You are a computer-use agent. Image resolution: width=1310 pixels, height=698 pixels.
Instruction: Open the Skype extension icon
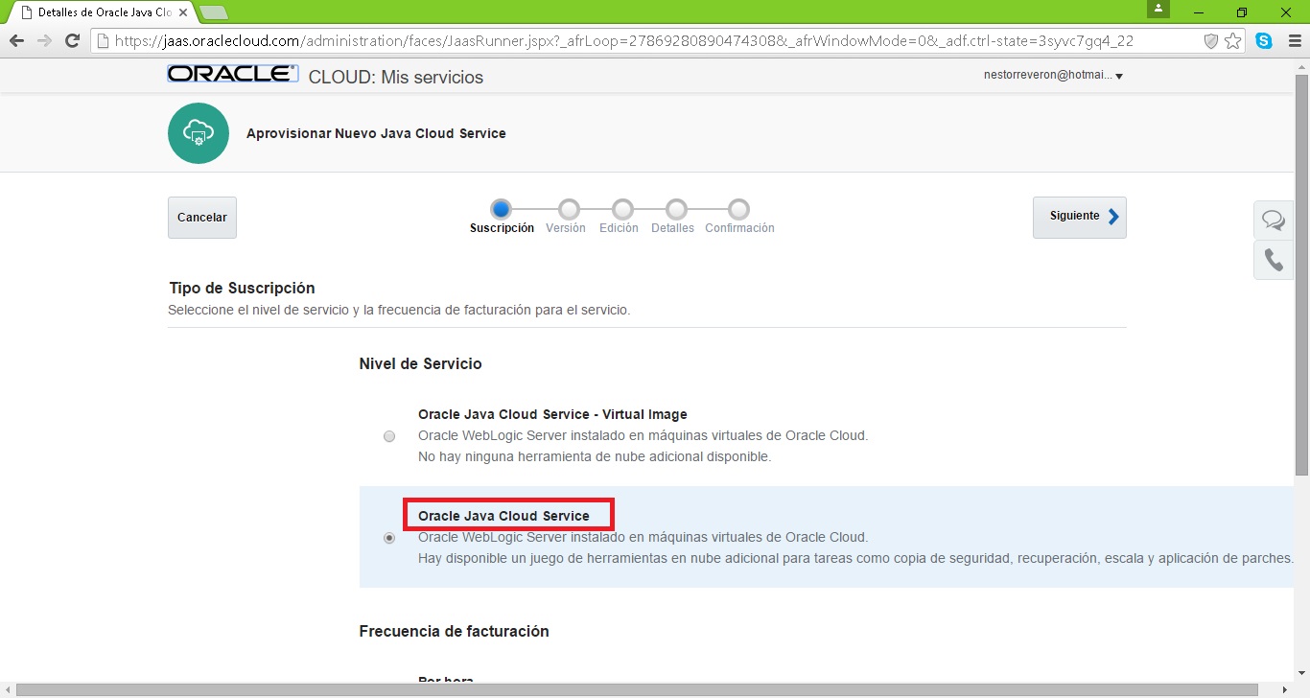point(1264,41)
